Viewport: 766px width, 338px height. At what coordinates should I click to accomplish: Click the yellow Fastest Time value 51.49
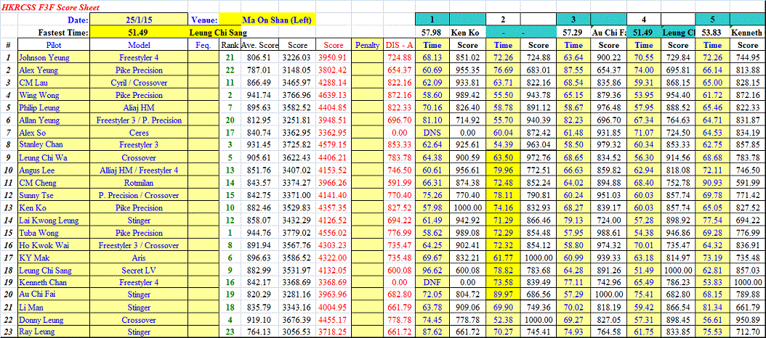tap(138, 33)
